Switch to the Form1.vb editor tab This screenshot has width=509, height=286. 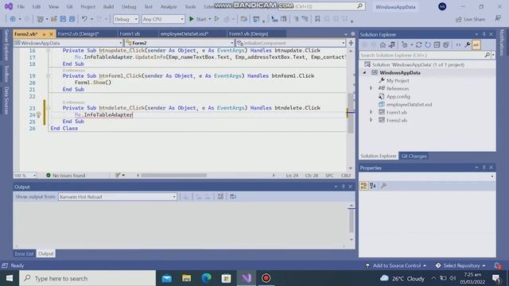point(130,33)
